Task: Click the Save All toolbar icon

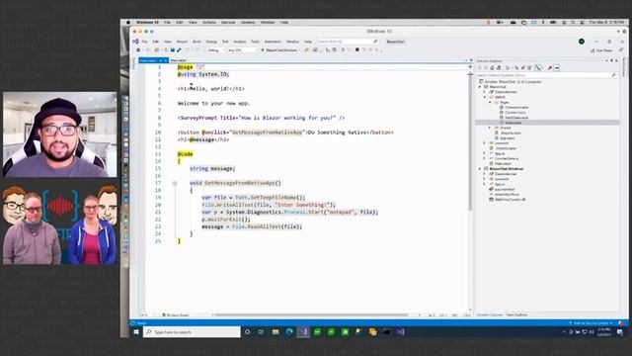Action: click(179, 50)
